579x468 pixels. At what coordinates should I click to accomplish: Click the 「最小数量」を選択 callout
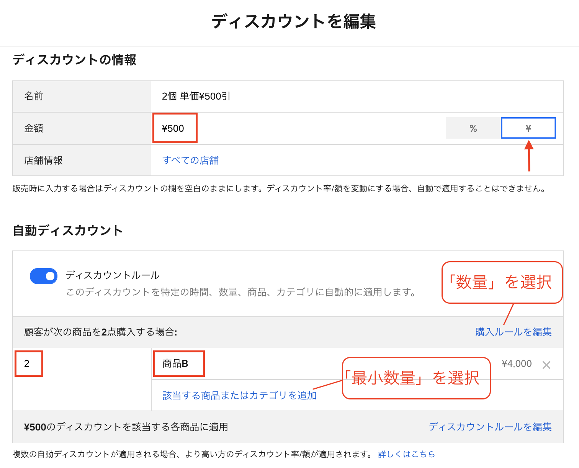click(416, 378)
